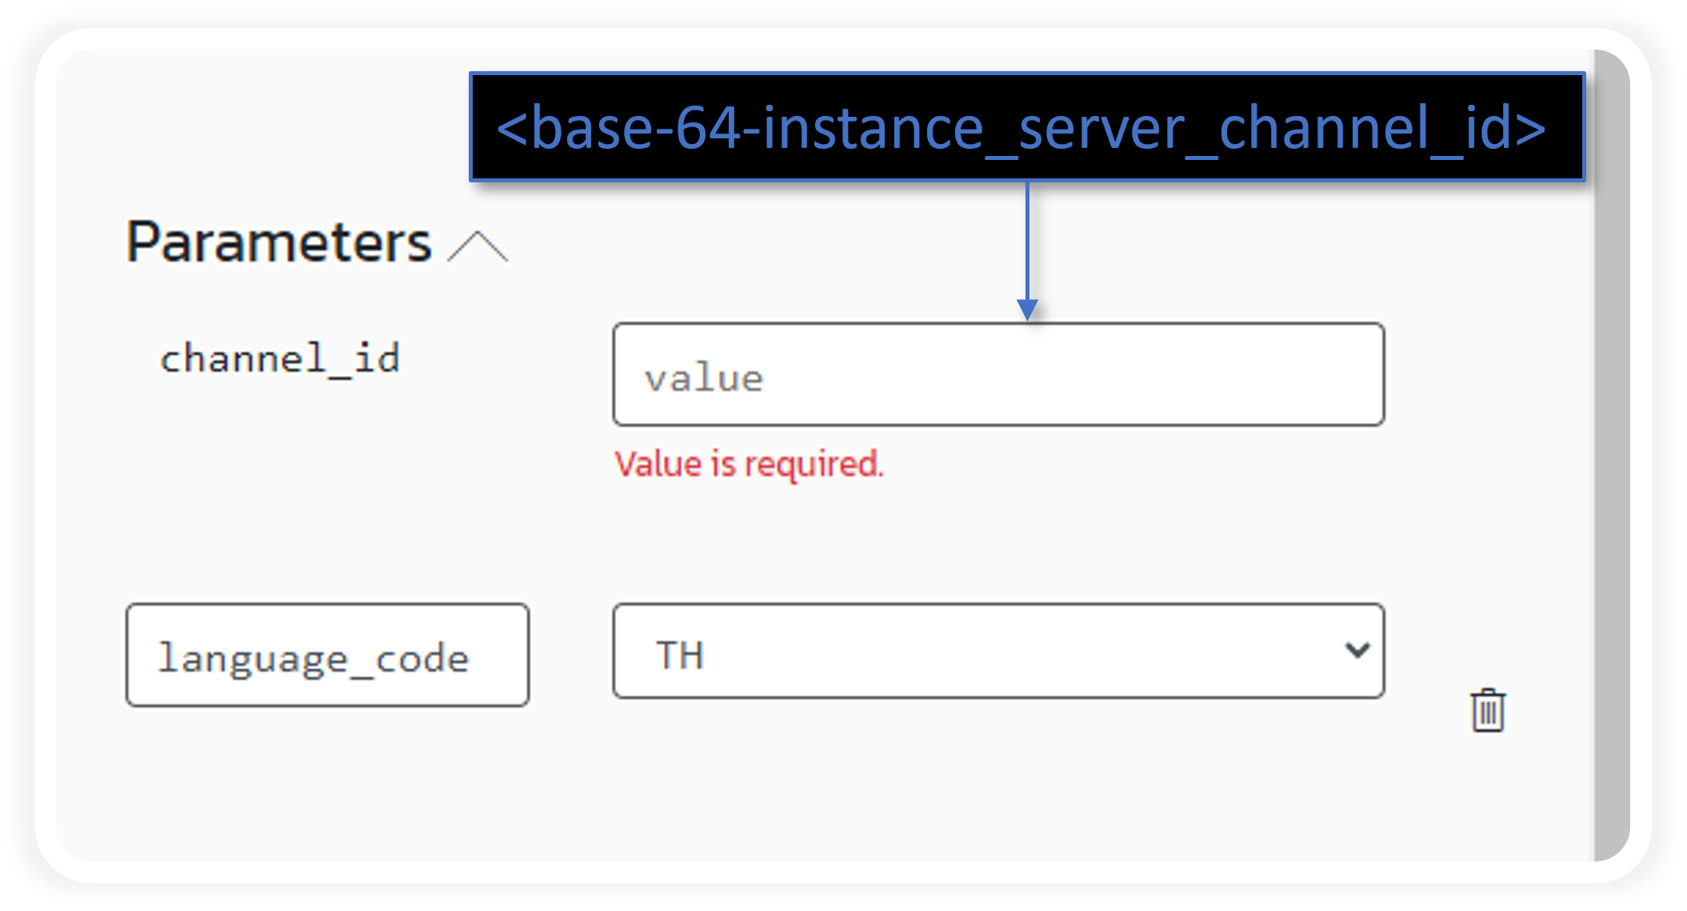Open the TH language dropdown
The image size is (1687, 911).
pos(997,652)
